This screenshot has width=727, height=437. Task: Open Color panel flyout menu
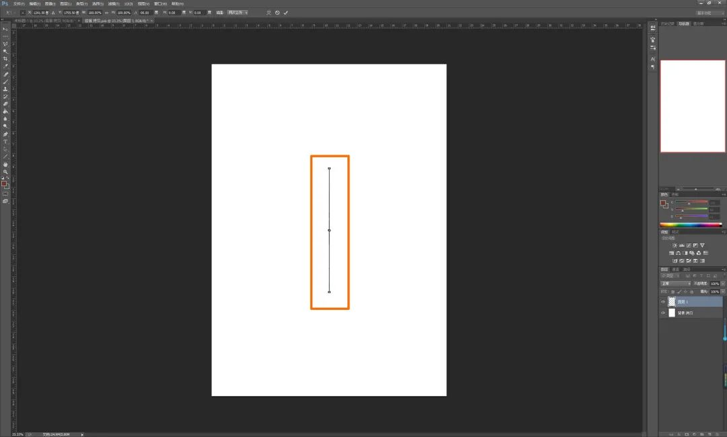(723, 194)
